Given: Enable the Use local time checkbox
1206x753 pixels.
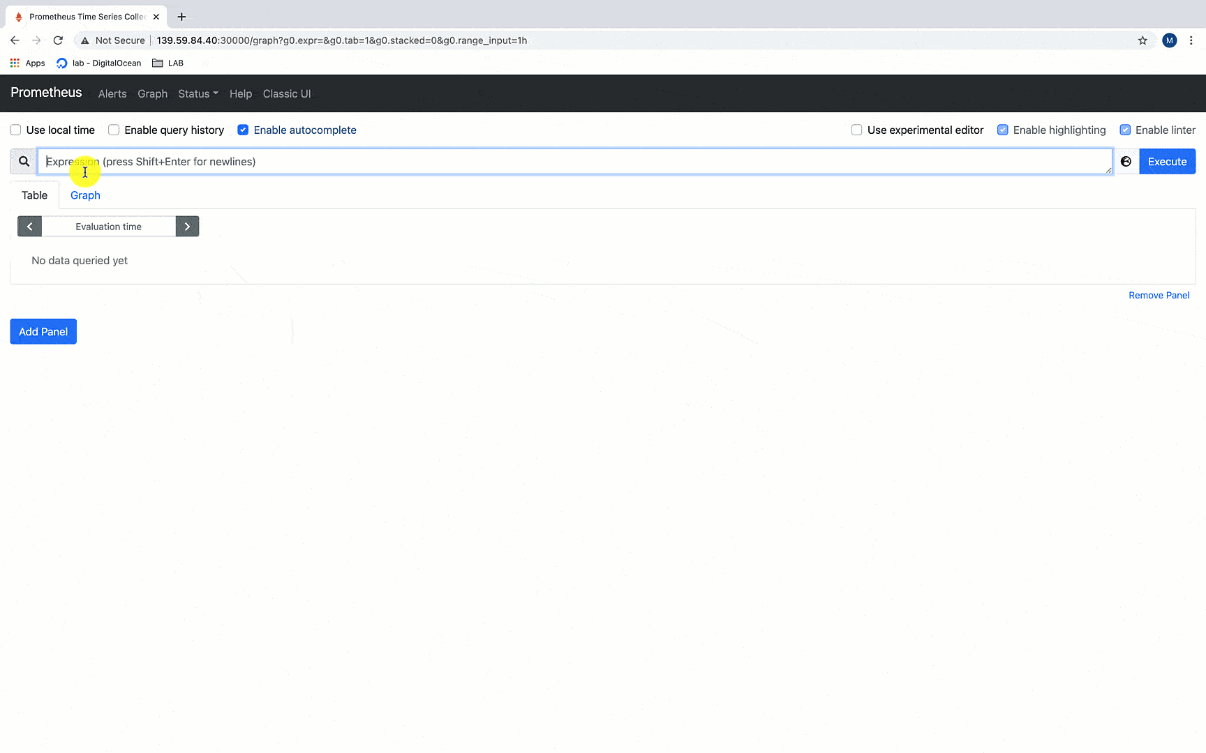Looking at the screenshot, I should pyautogui.click(x=15, y=130).
